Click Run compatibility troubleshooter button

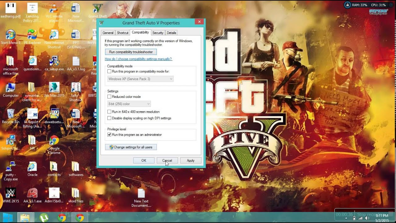pos(131,52)
